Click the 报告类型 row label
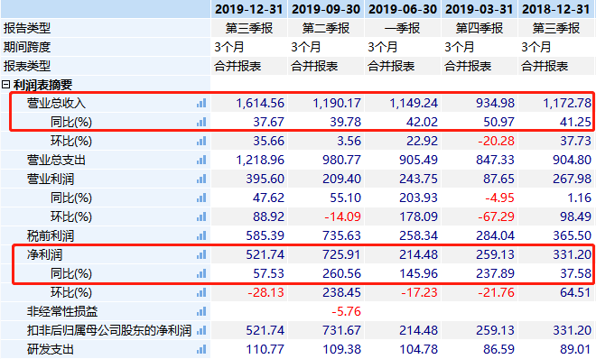The height and width of the screenshot is (359, 596). coord(27,28)
